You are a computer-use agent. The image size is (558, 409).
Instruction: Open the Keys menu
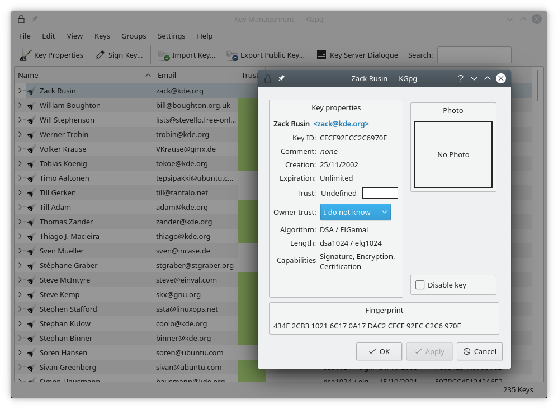click(102, 36)
